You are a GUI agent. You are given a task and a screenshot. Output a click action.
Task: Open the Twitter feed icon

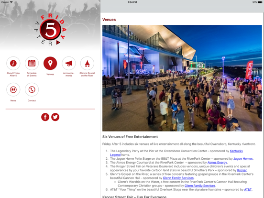(55, 117)
